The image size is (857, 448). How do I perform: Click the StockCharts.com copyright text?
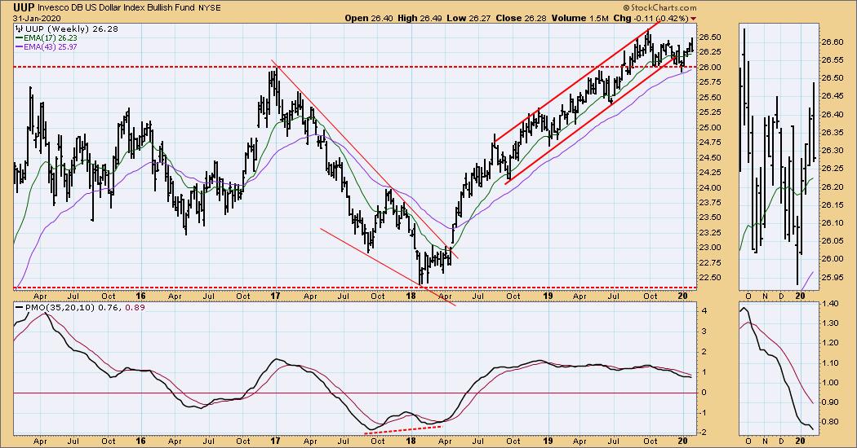pyautogui.click(x=660, y=7)
